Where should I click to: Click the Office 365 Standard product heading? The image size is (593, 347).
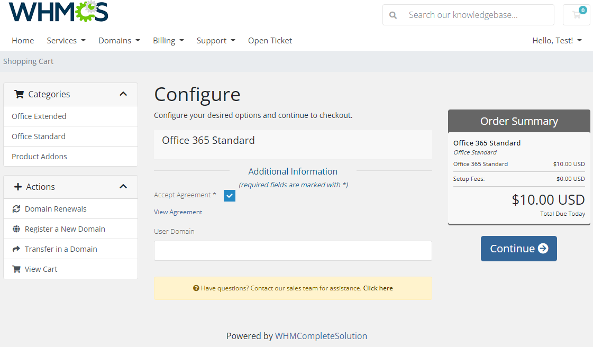click(x=208, y=140)
